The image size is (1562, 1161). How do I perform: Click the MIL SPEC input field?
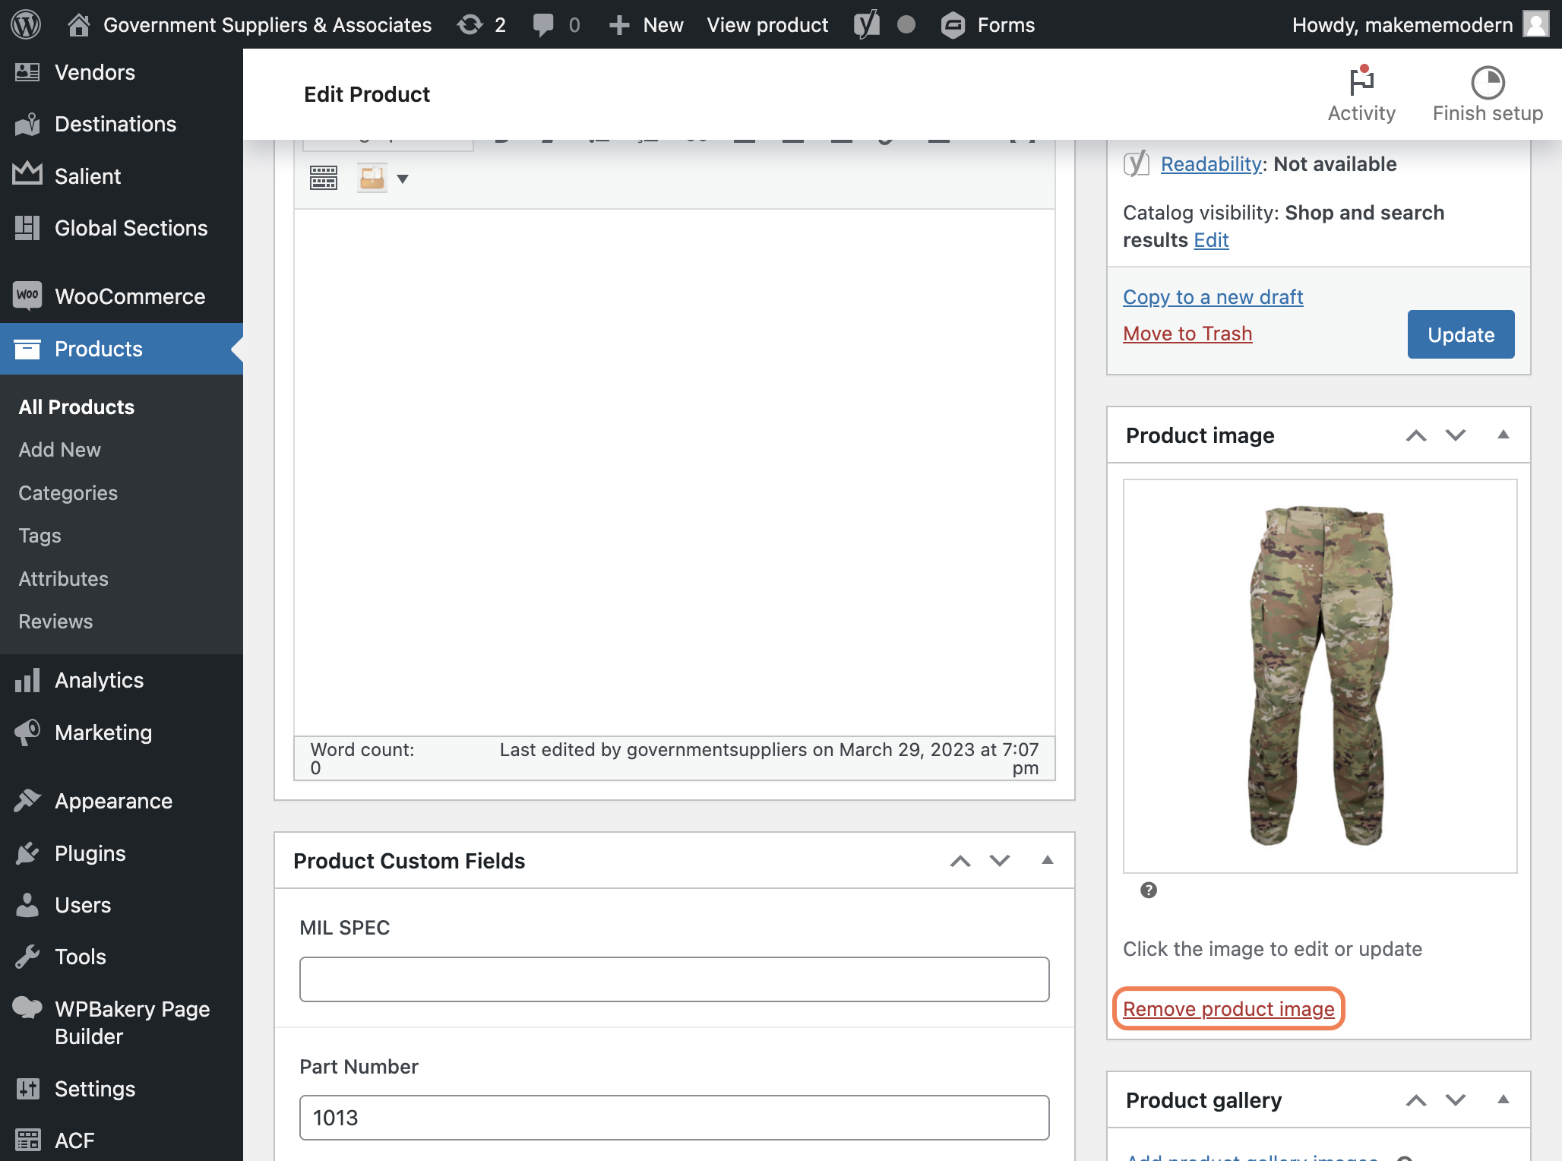(675, 979)
